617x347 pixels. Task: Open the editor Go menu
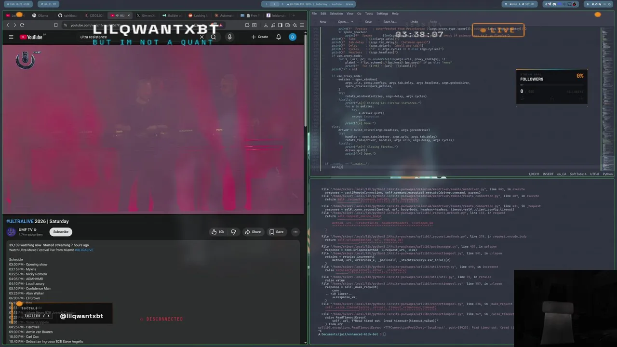tap(359, 13)
